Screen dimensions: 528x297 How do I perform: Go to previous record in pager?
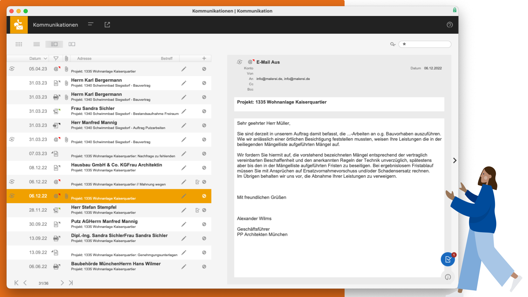[x=25, y=283]
